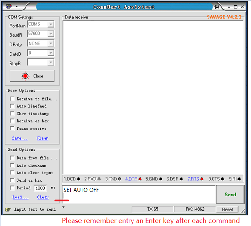Click the TX:65 counter field
251x226 pixels.
click(x=153, y=209)
